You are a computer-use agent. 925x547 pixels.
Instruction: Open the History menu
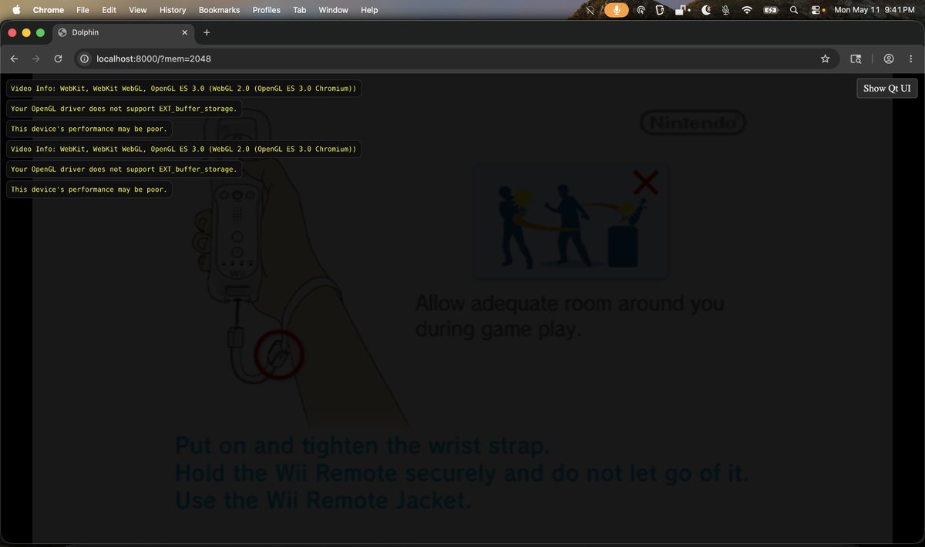173,10
